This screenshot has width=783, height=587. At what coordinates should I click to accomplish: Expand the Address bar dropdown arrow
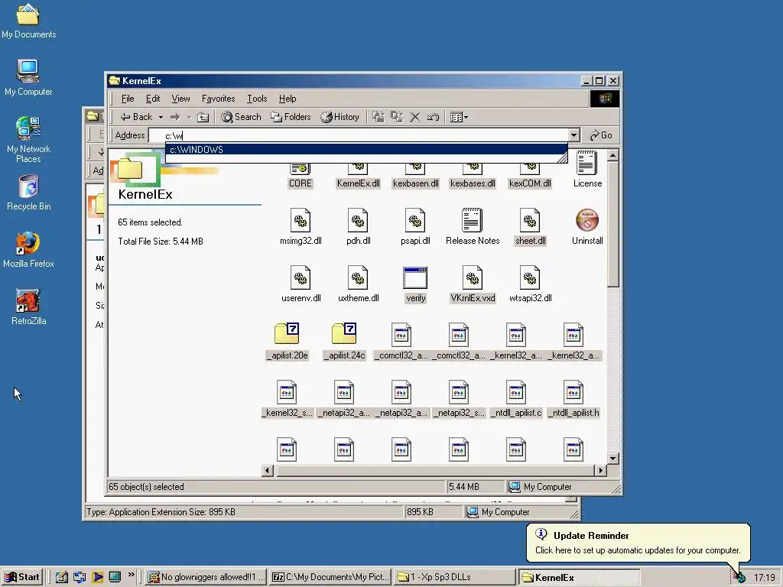(573, 135)
